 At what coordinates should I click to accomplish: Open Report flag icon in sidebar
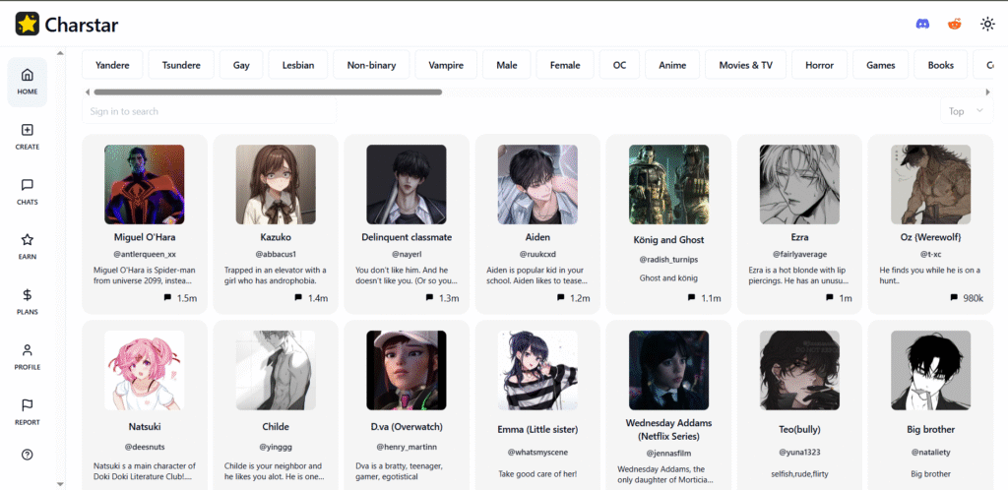pos(27,405)
